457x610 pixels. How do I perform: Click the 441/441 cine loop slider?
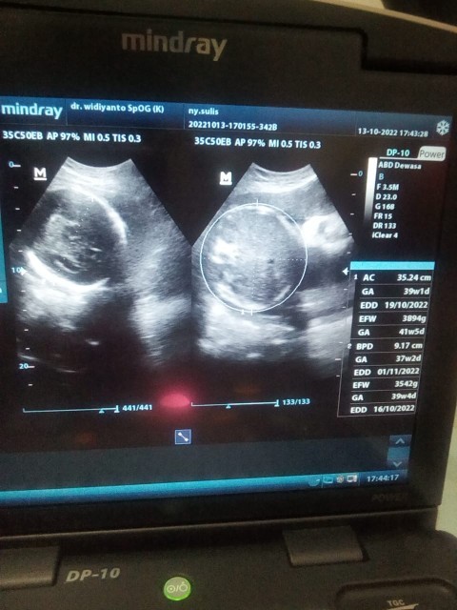coord(70,409)
